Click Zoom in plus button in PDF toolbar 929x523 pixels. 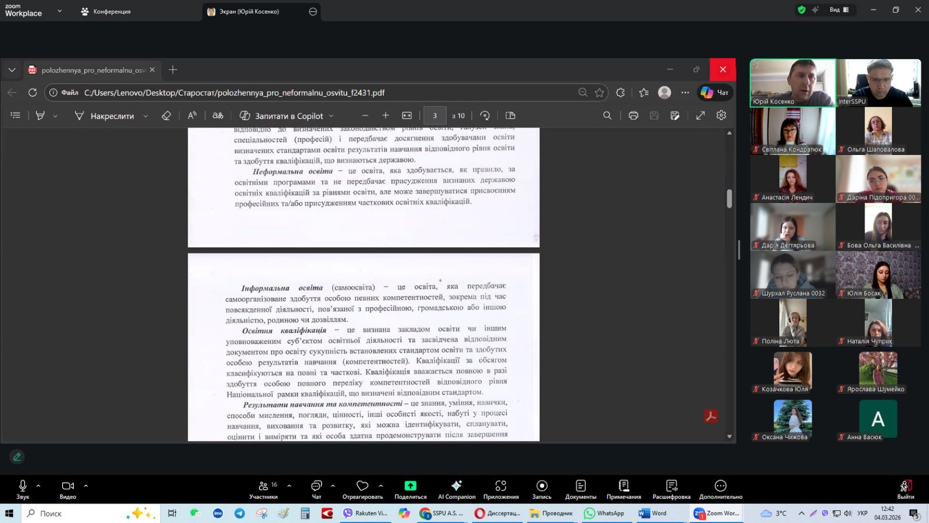tap(386, 116)
